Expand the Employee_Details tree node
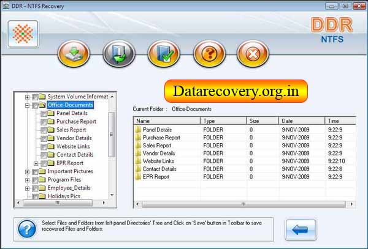Screen dimensions: 368x249 coord(27,188)
